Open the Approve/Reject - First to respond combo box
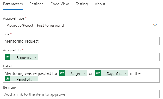The height and width of the screenshot is (99, 163). click(81, 25)
